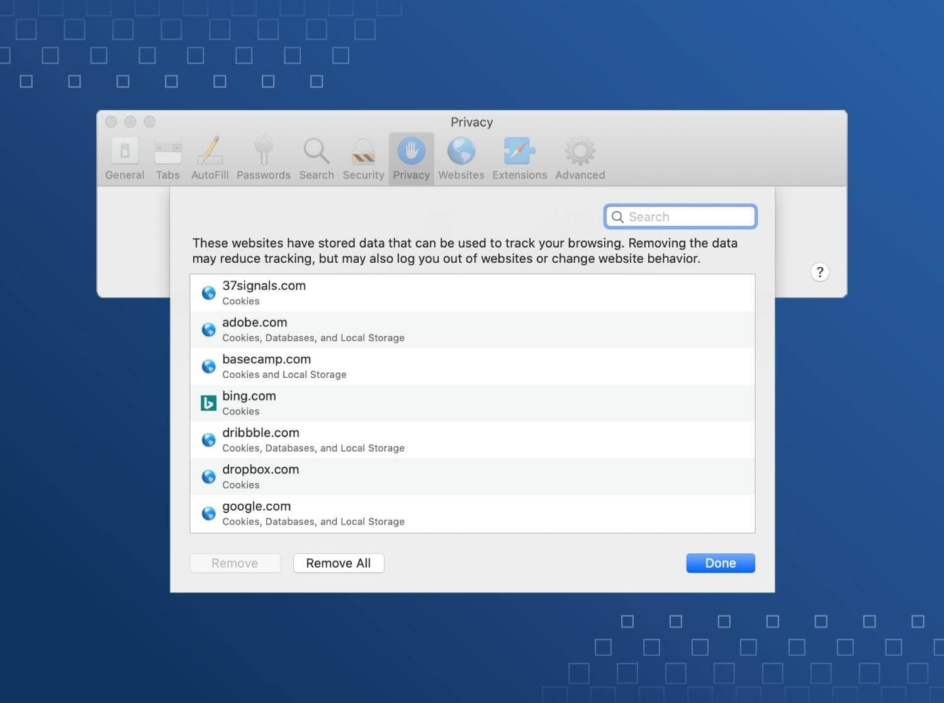Select the 37signals.com entry
The image size is (944, 703).
pyautogui.click(x=473, y=293)
